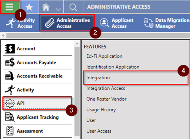Click the module list vertical scrollbar thumb

77,91
